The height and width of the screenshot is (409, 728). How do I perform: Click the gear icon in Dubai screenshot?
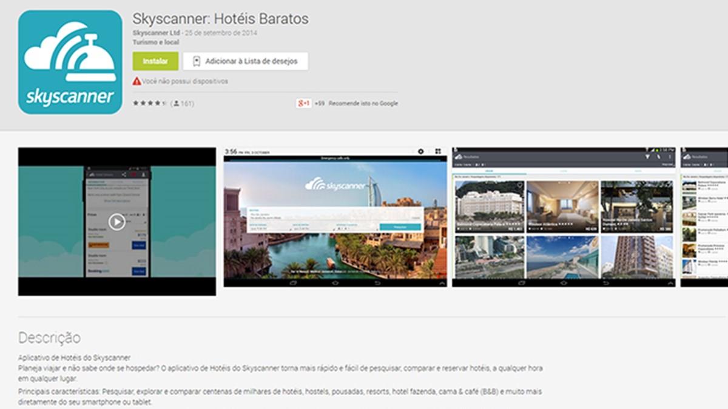click(x=421, y=151)
